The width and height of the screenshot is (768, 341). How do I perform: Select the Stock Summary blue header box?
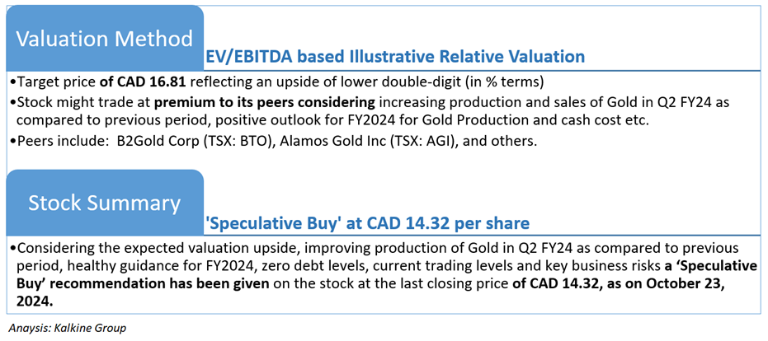[x=105, y=203]
